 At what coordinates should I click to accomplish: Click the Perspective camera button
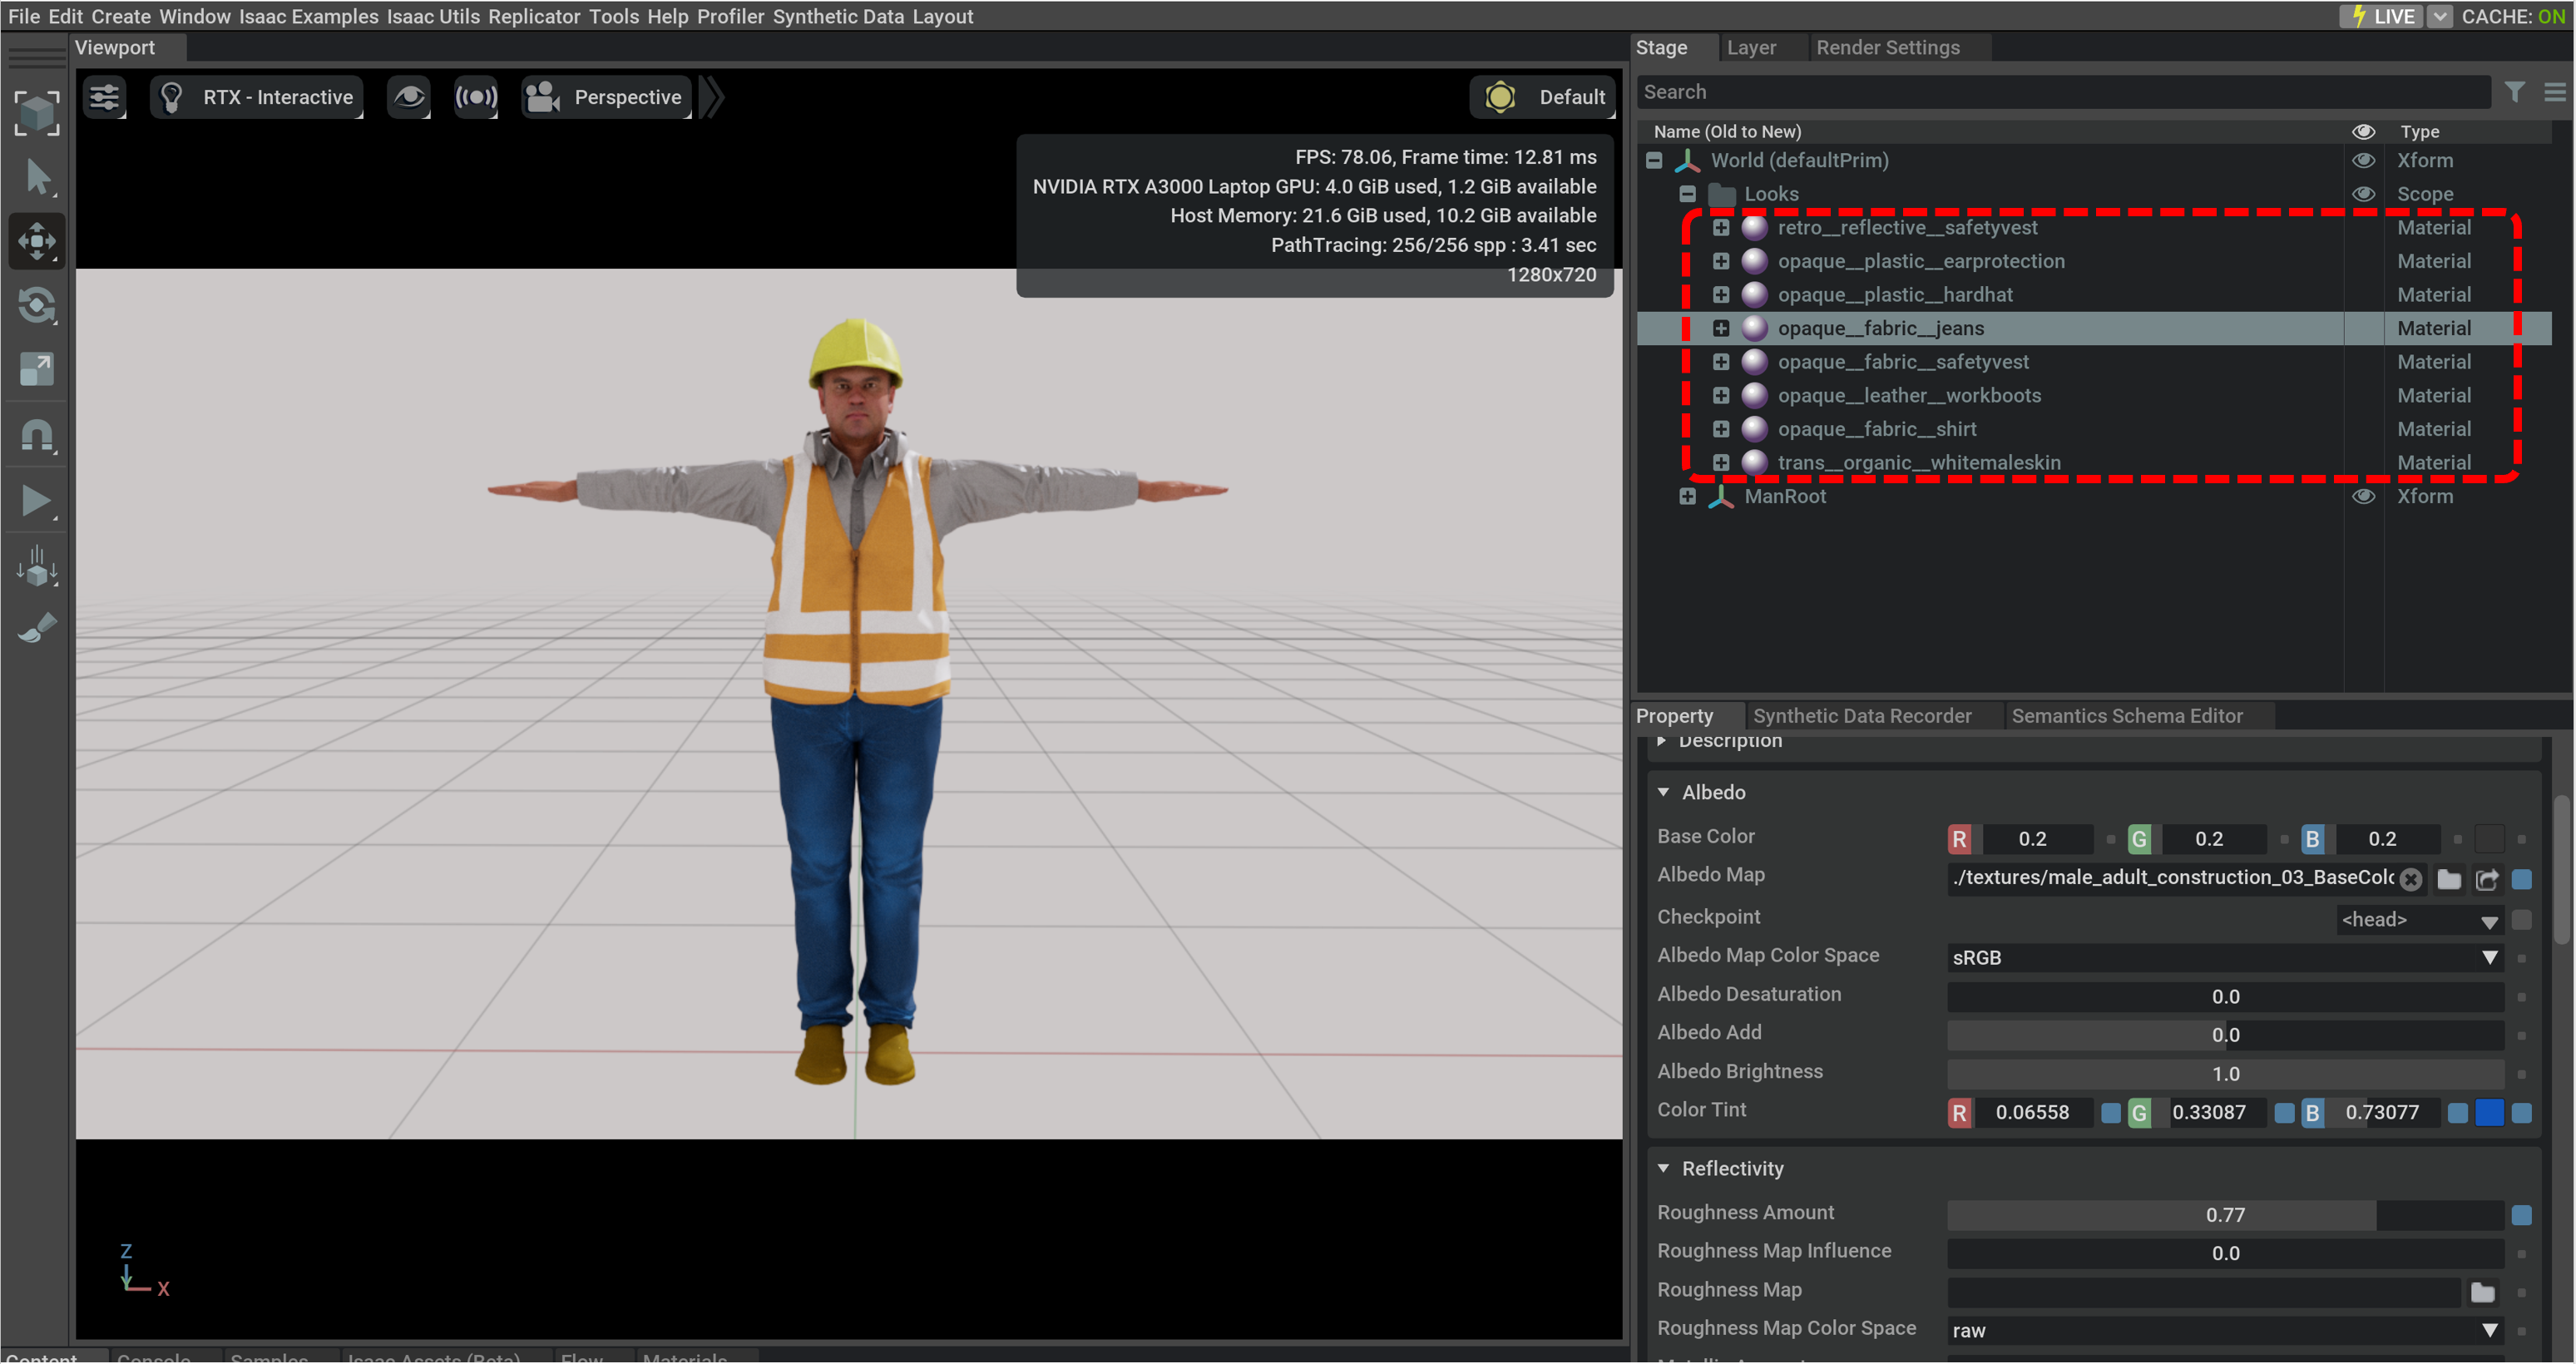(606, 97)
